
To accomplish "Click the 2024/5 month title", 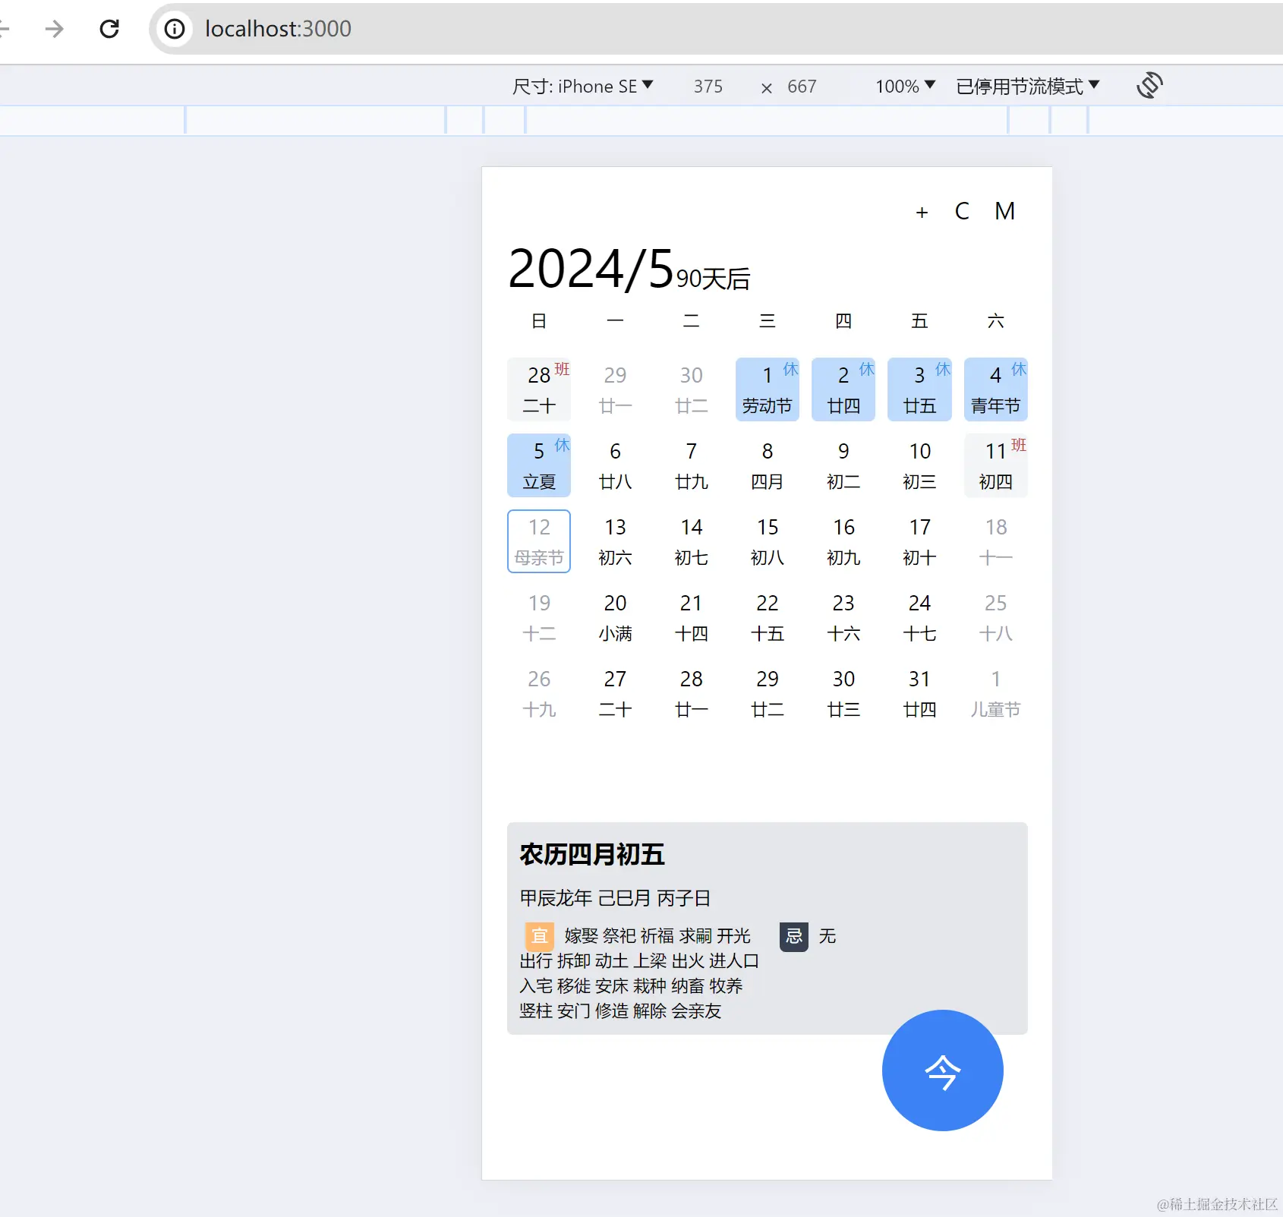I will point(591,269).
